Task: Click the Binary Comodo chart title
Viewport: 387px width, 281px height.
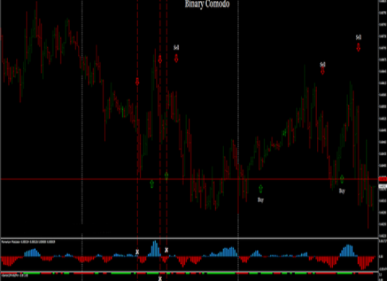Action: pyautogui.click(x=208, y=4)
